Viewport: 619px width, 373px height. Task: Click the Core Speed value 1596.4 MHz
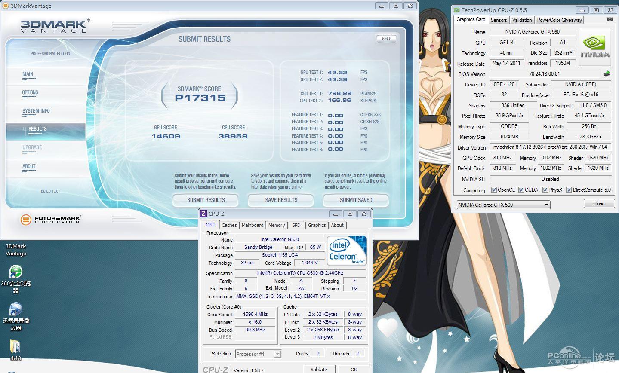coord(255,314)
